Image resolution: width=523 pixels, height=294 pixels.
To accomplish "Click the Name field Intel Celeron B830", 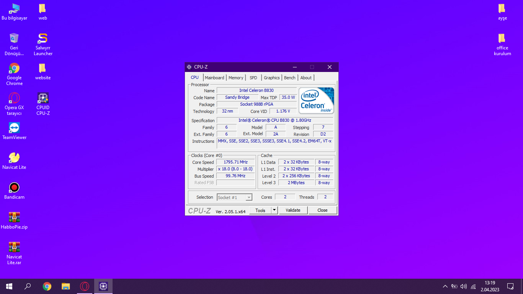I will [257, 91].
